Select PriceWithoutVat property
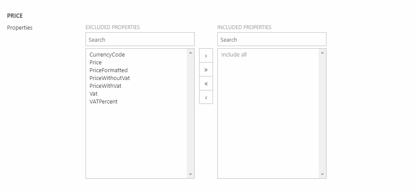The width and height of the screenshot is (416, 190). click(x=110, y=78)
